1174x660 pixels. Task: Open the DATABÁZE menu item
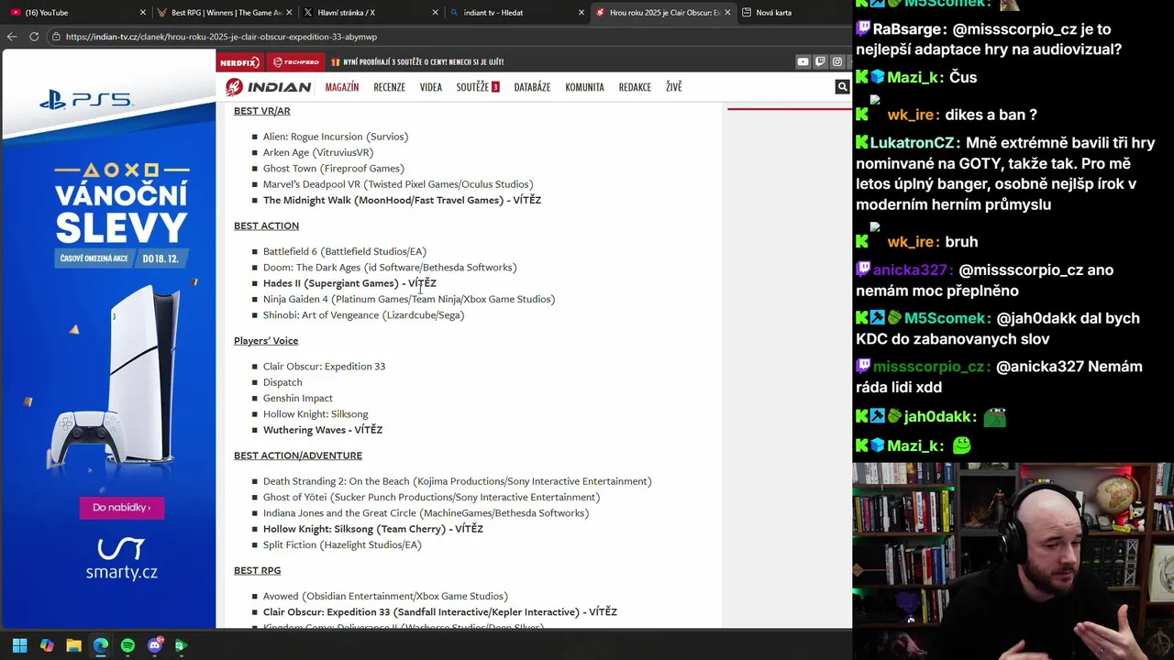pos(532,87)
